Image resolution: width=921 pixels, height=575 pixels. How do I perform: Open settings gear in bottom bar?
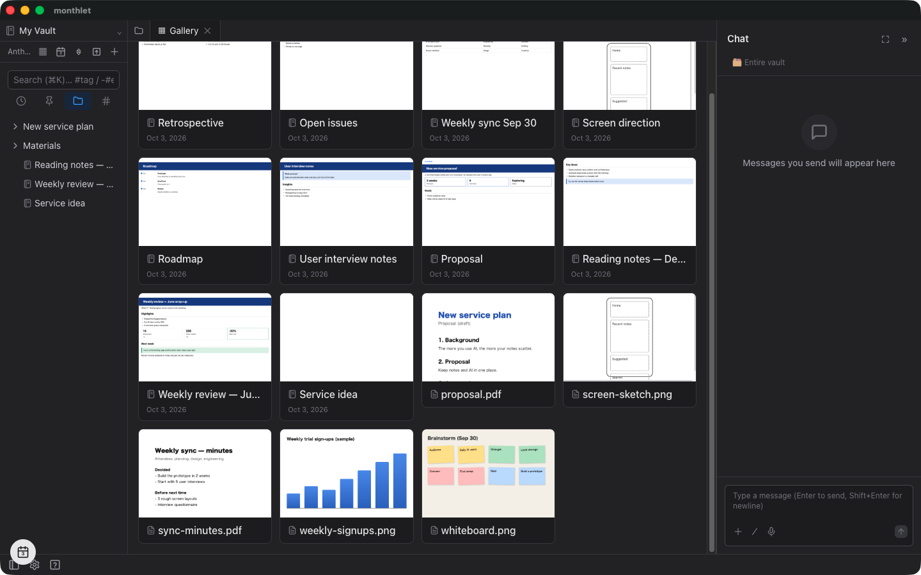pos(35,565)
